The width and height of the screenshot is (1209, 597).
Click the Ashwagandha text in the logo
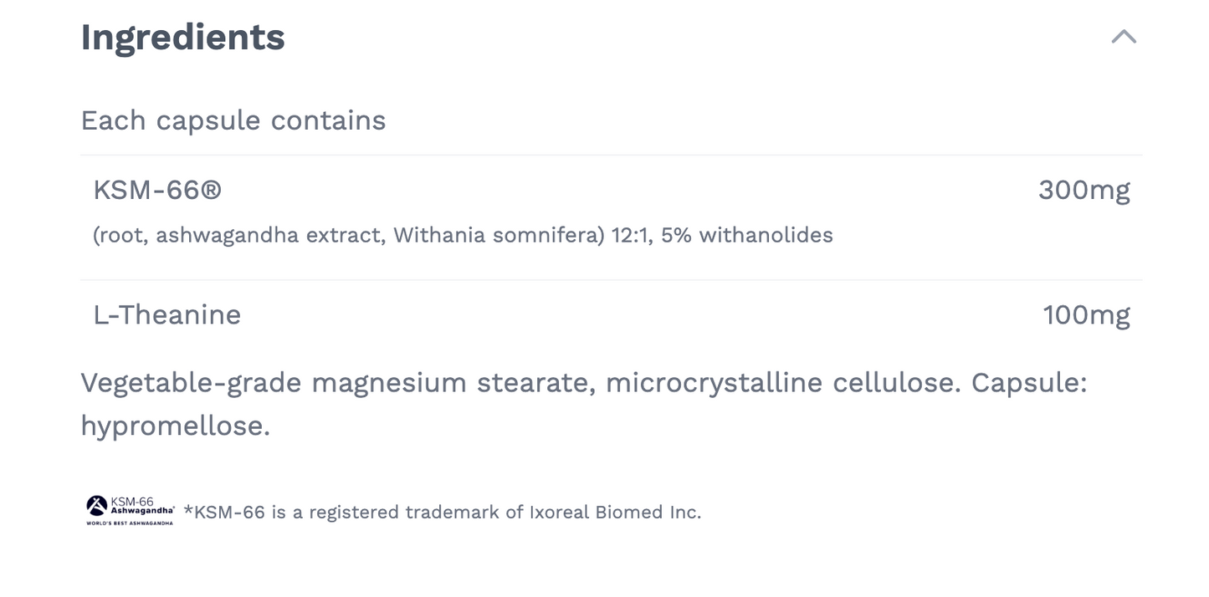coord(141,510)
